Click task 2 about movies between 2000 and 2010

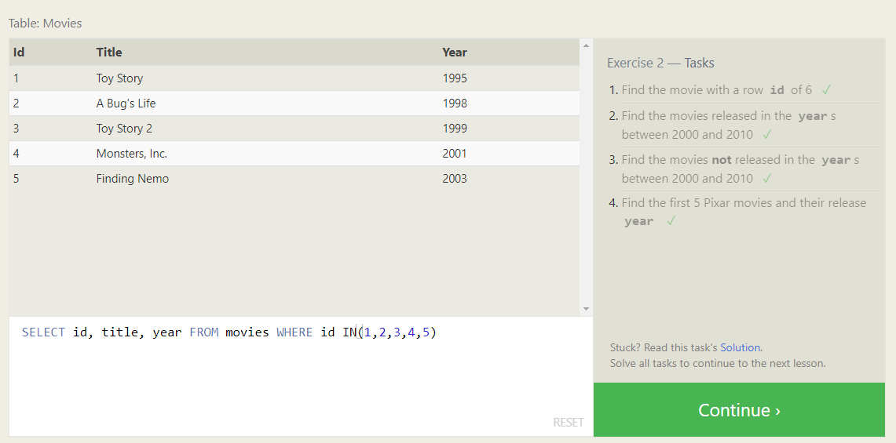pyautogui.click(x=729, y=125)
